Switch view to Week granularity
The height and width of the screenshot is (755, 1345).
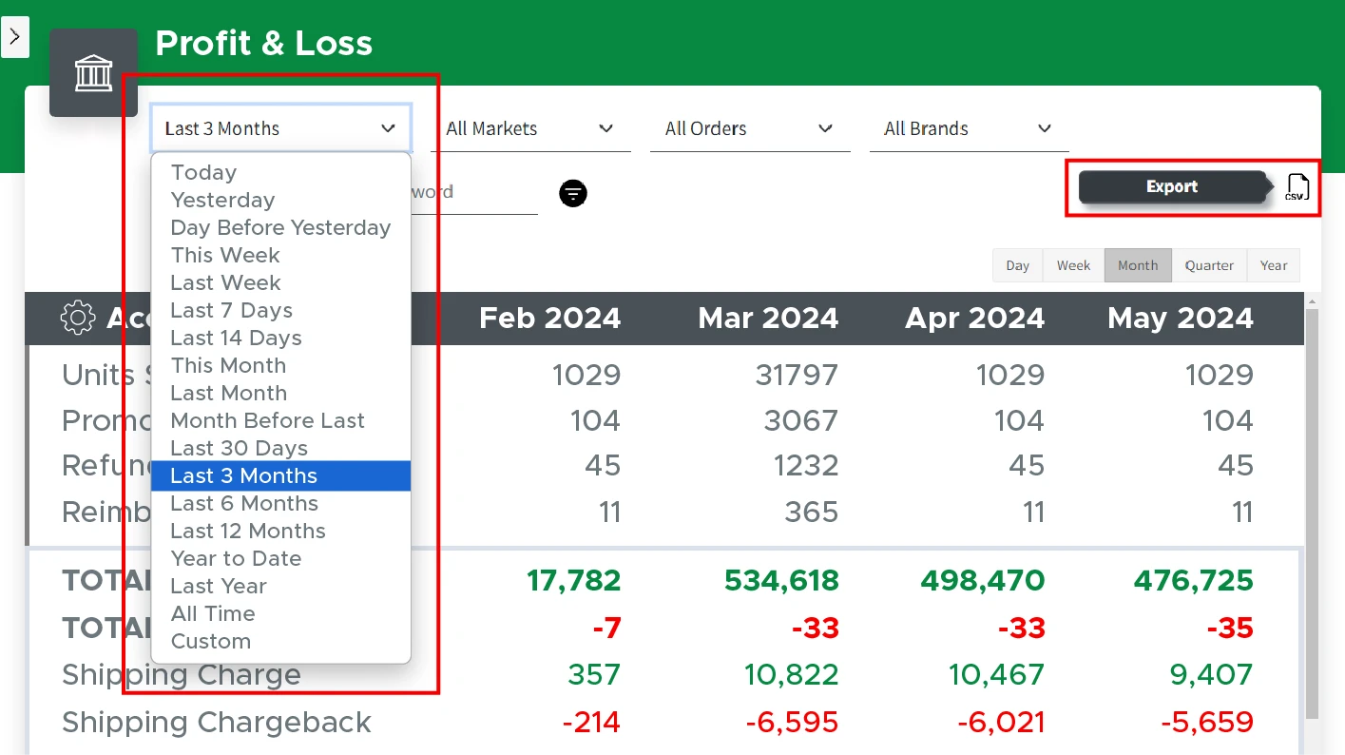(x=1073, y=265)
